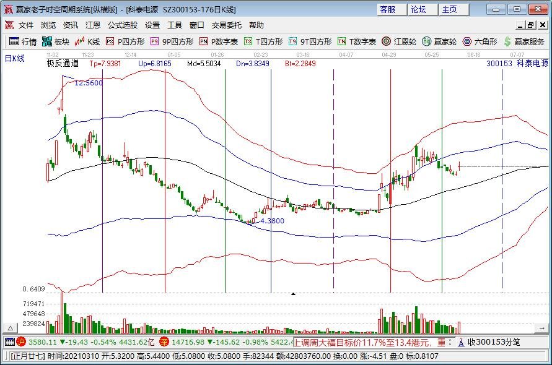Open the 9P四方形 tool
The width and height of the screenshot is (552, 365).
pos(172,41)
